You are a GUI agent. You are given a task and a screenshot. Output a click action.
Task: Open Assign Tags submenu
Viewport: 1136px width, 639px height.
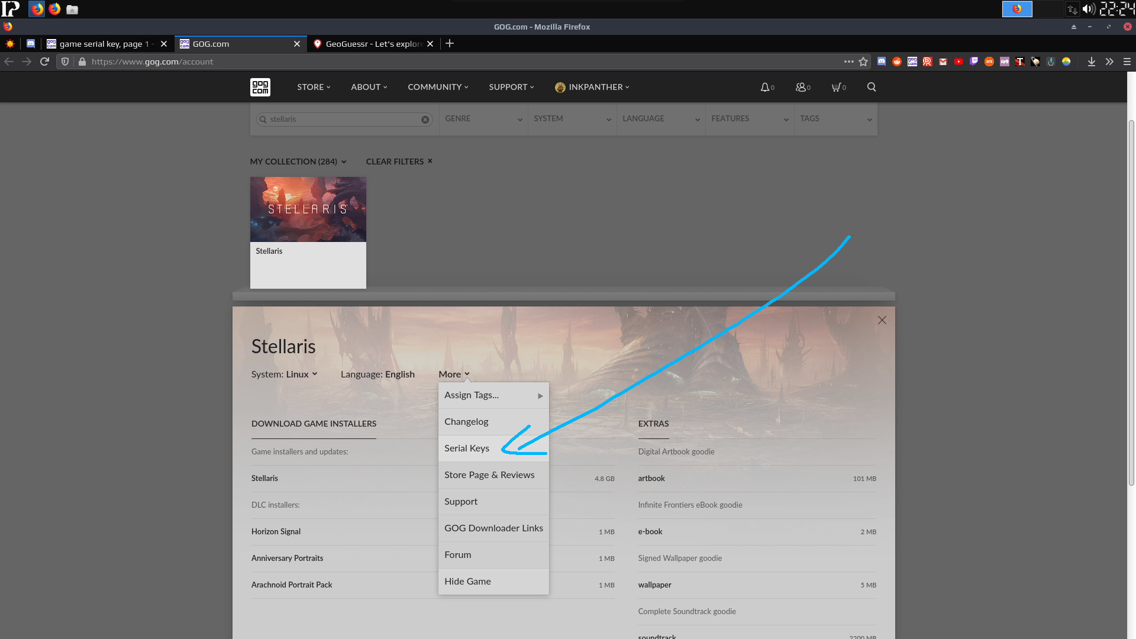pos(493,395)
